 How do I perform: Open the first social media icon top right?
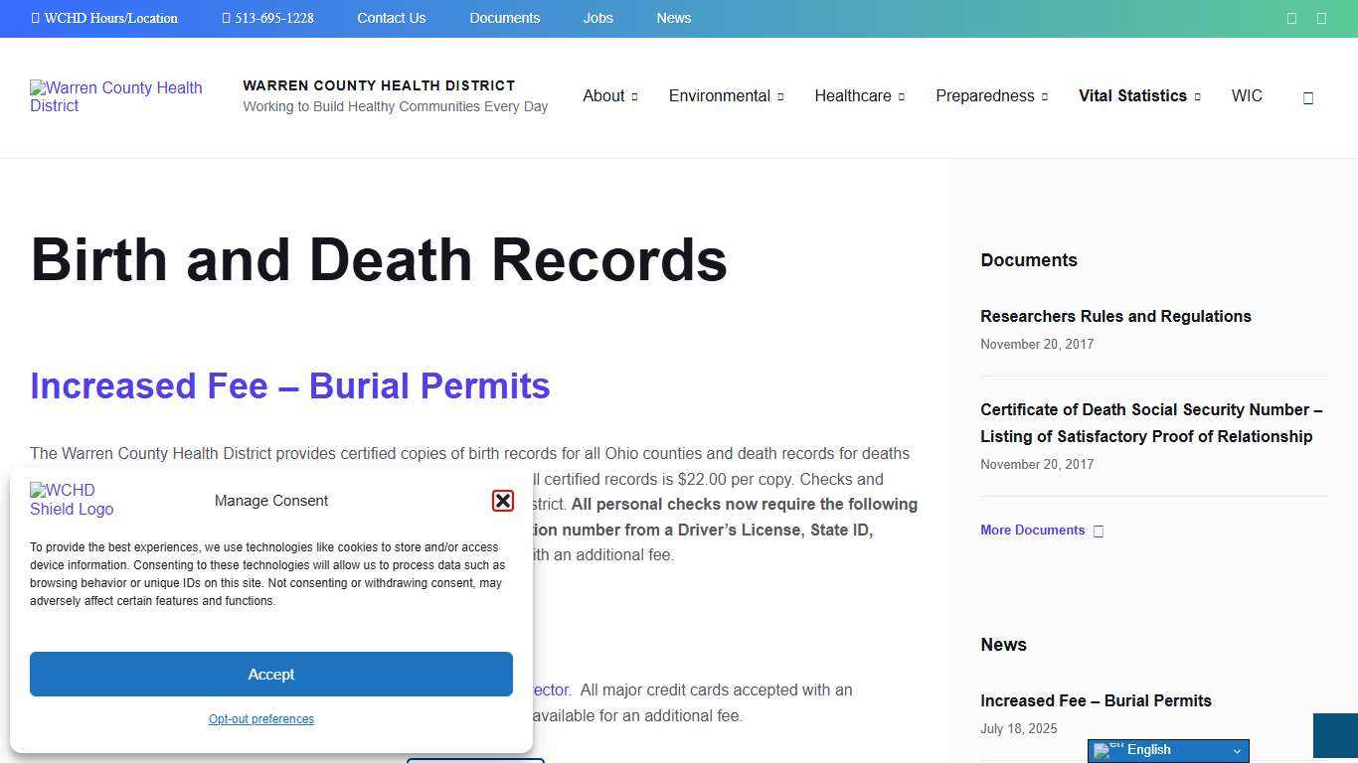tap(1291, 18)
